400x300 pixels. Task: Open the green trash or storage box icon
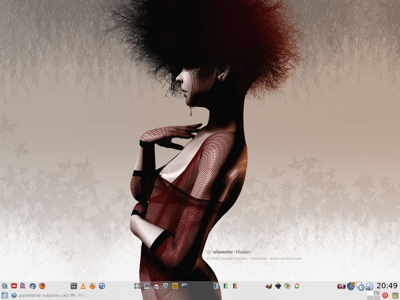(395, 295)
